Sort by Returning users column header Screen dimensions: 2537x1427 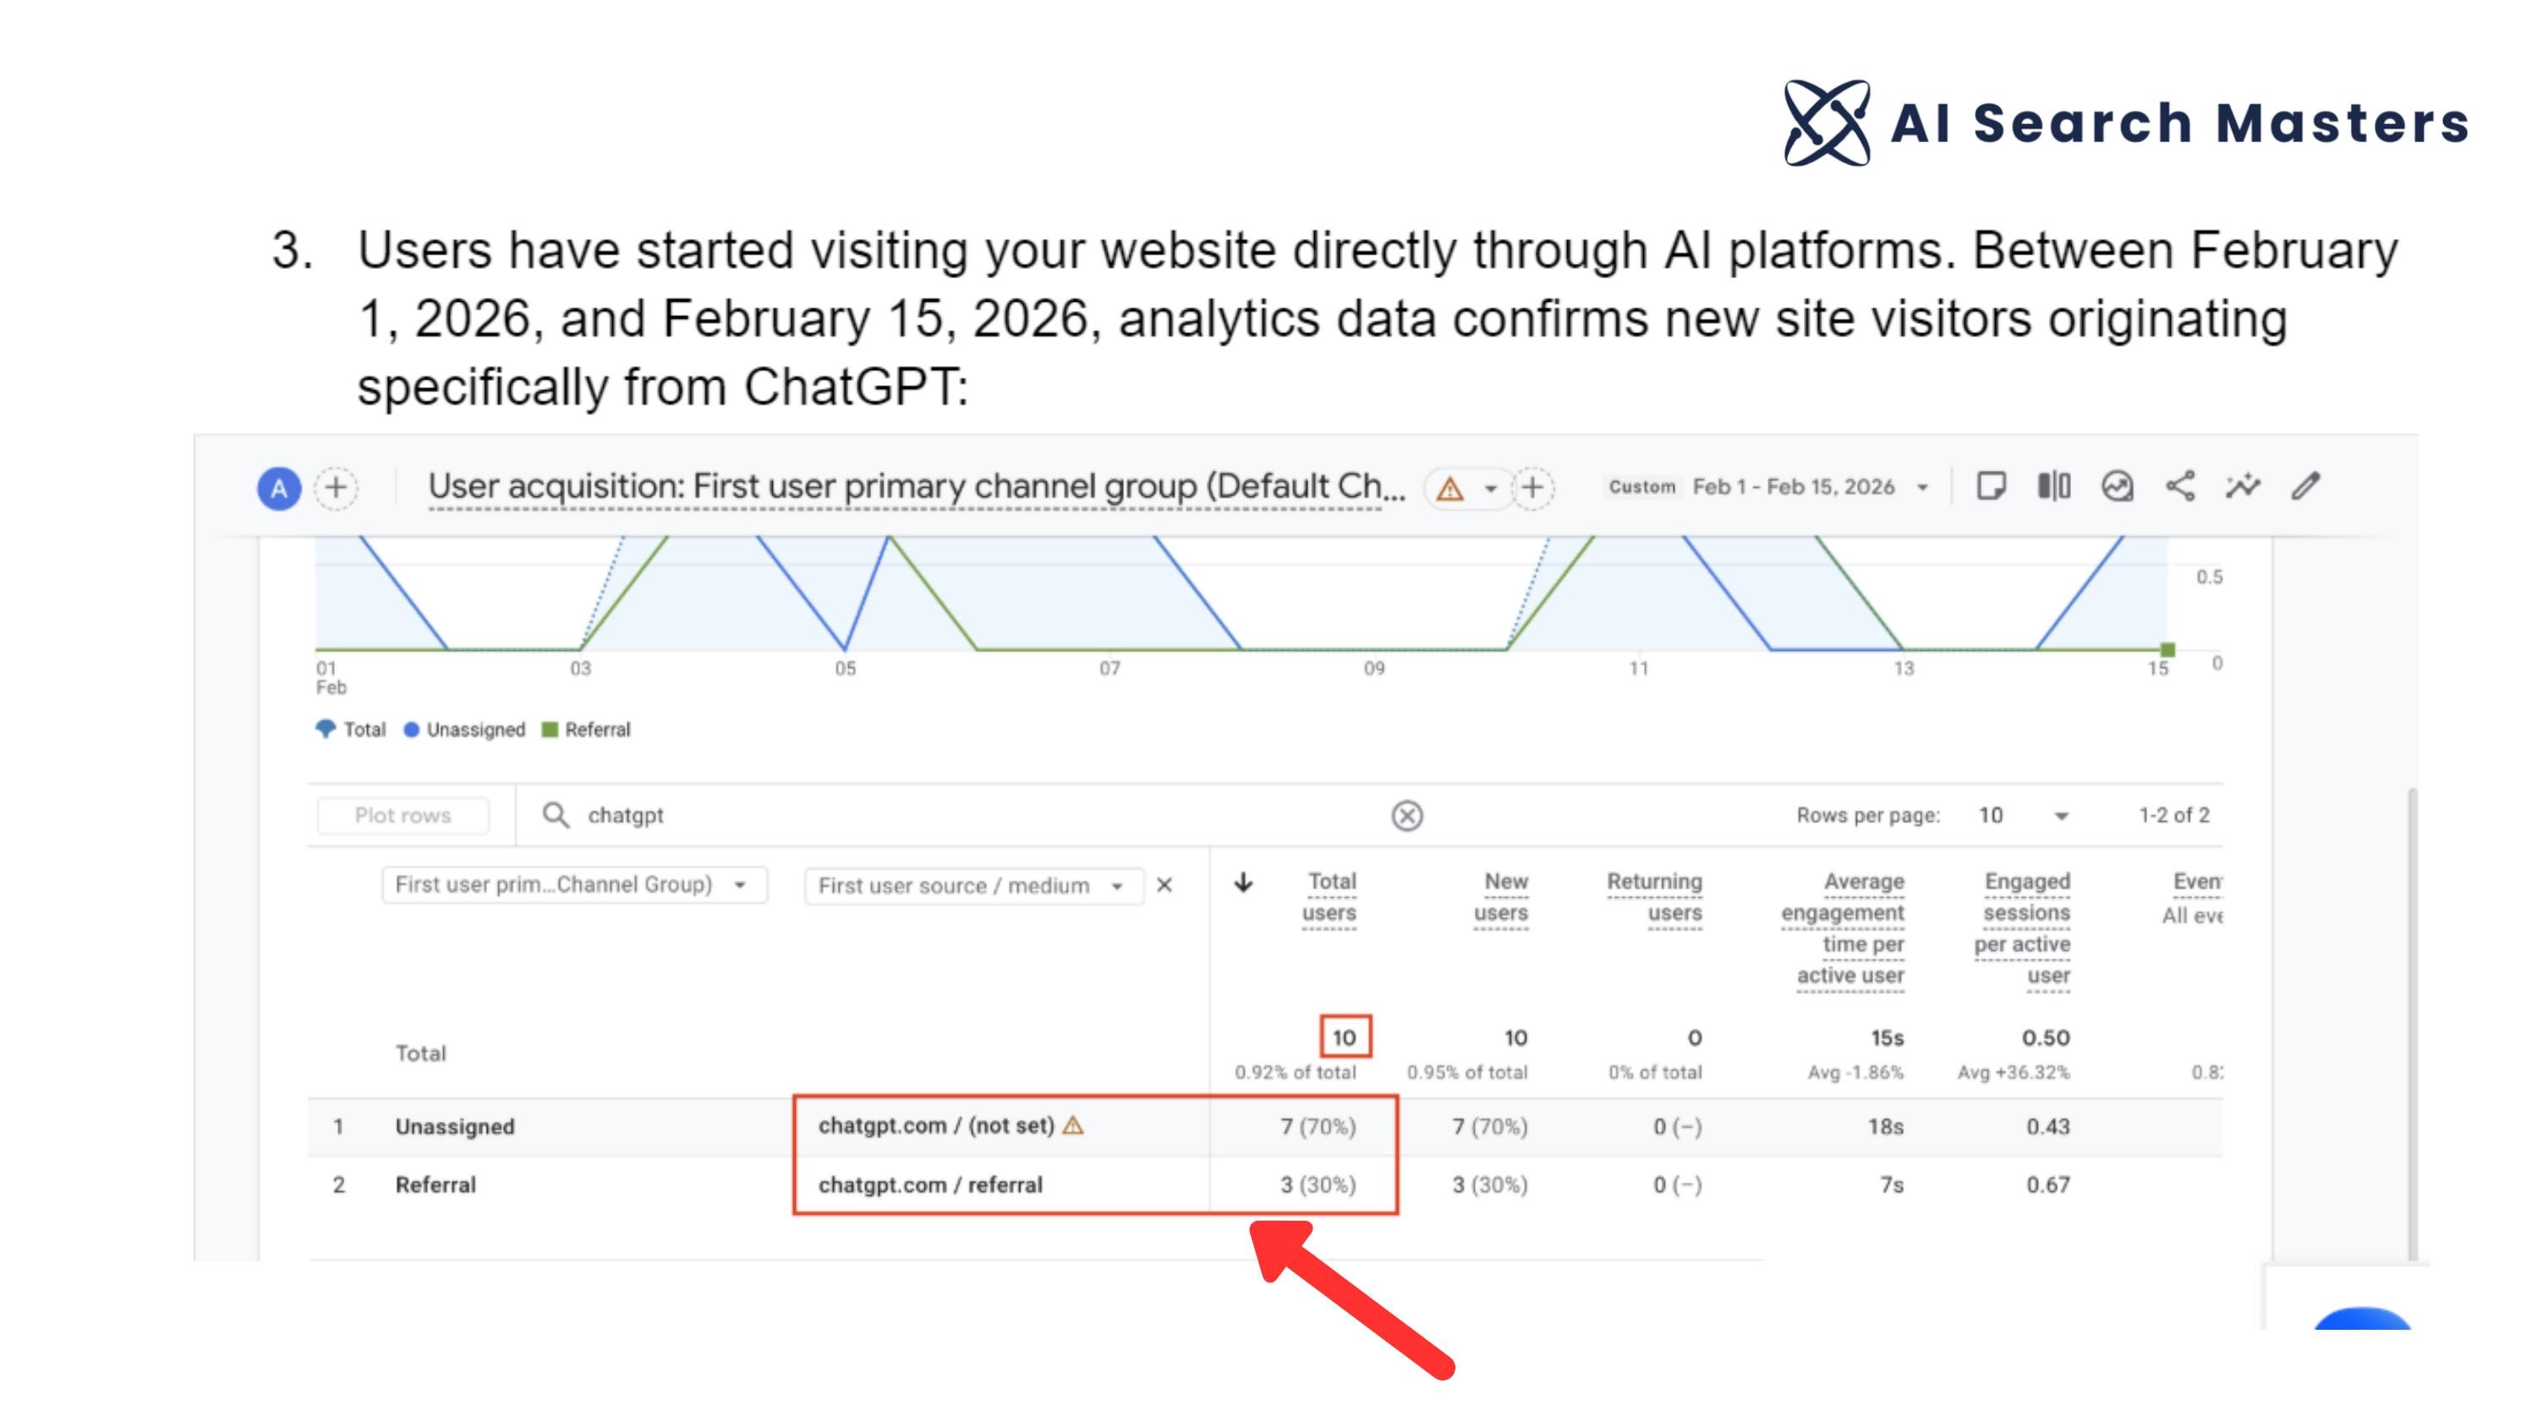pyautogui.click(x=1655, y=897)
